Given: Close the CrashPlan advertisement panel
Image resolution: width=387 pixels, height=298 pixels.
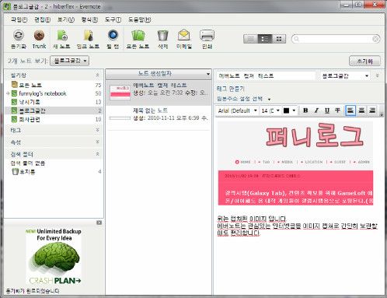Looking at the screenshot, I should coord(99,223).
